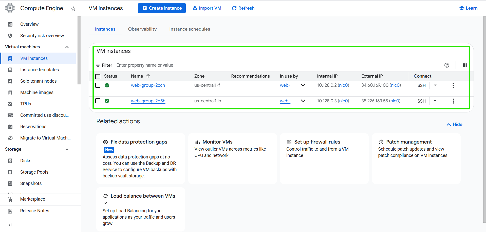Viewport: 486px width, 232px height.
Task: Click the us-central1-f zone cell
Action: 207,85
